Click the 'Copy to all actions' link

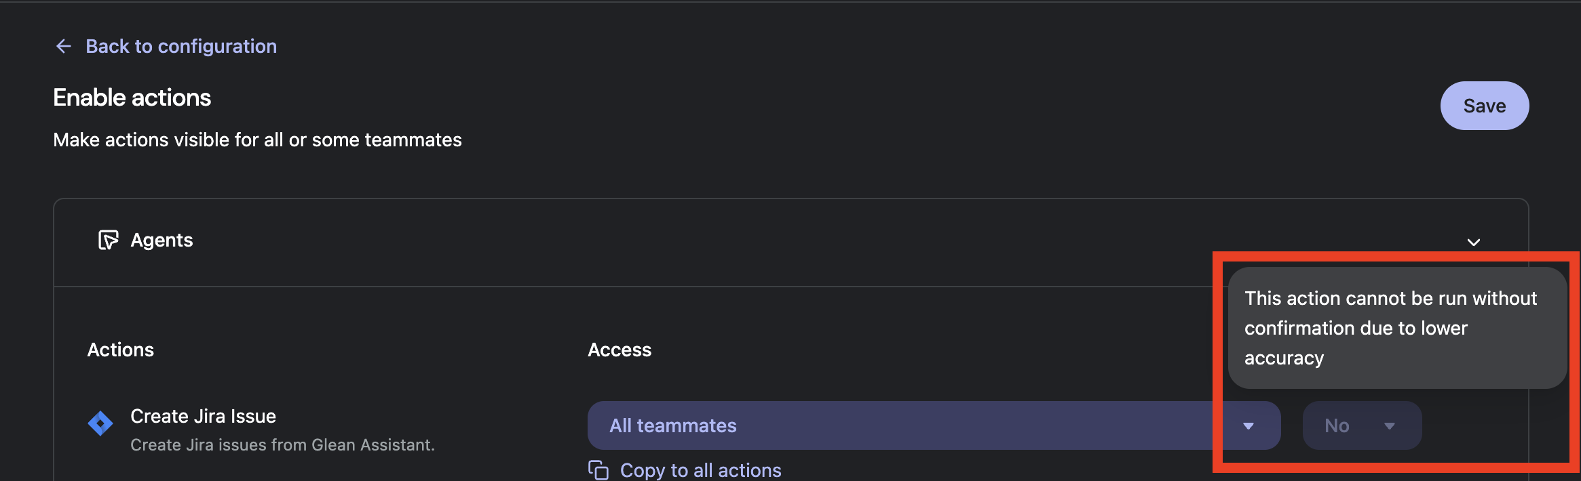click(700, 470)
